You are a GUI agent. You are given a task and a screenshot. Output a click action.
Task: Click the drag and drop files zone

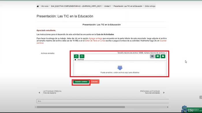120,69
